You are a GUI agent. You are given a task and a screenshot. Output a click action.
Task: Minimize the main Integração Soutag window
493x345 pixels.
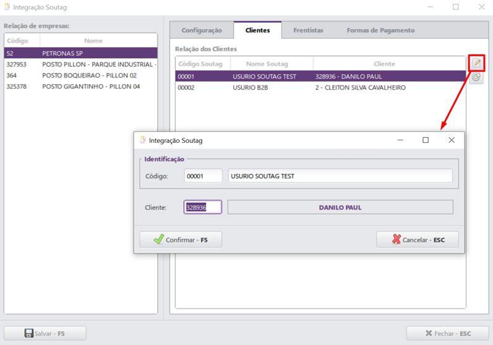pos(431,7)
